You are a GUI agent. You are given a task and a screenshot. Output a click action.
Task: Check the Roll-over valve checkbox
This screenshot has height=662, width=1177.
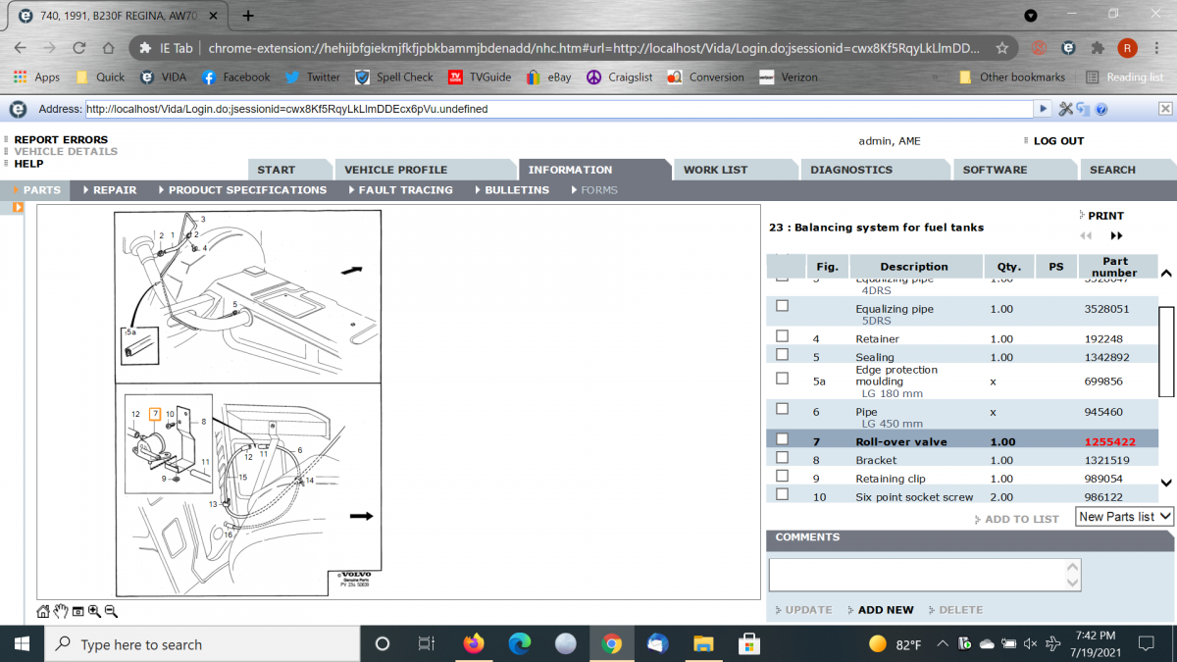(x=782, y=439)
